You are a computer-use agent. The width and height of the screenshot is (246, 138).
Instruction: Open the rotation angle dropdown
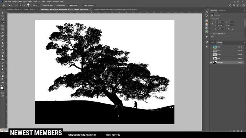click(x=223, y=29)
